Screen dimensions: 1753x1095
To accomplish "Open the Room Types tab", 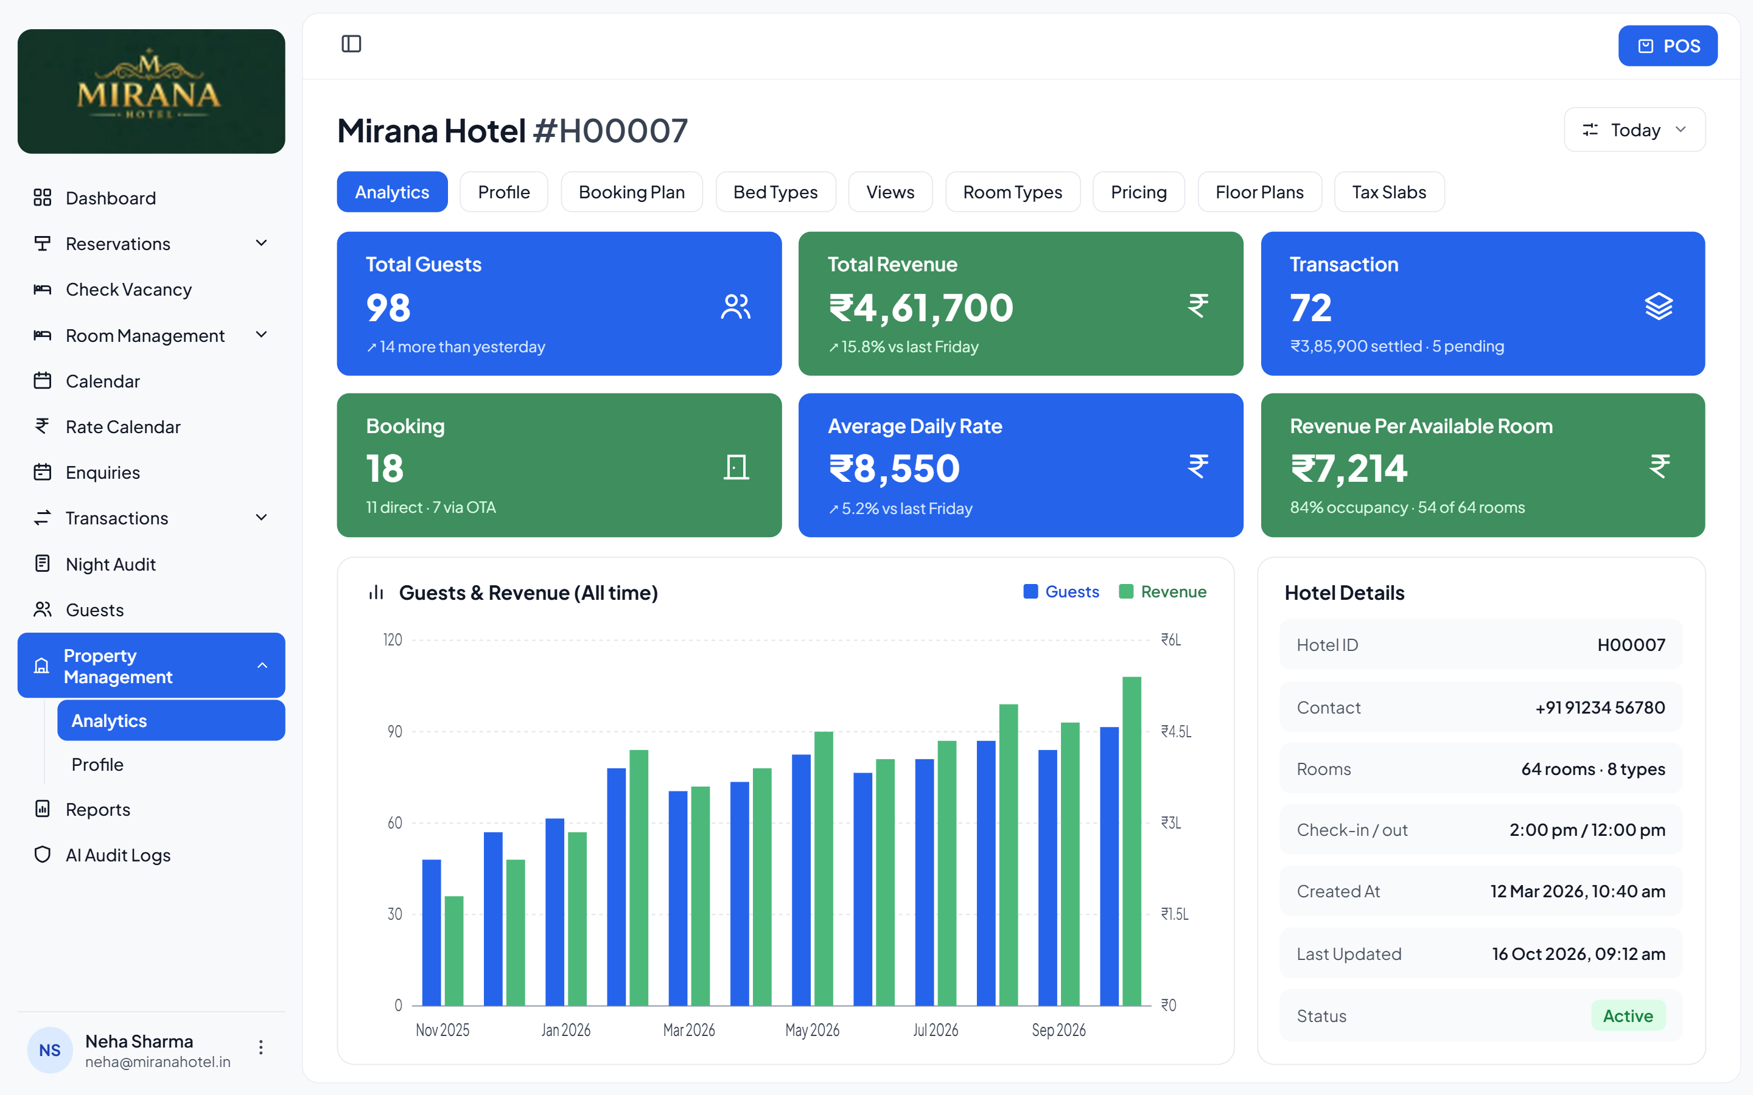I will click(1013, 192).
